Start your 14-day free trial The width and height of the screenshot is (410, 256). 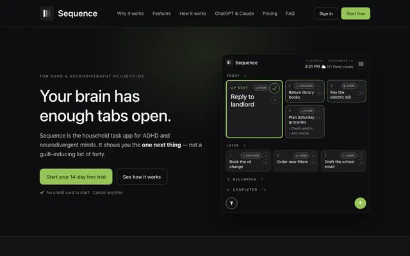pos(76,177)
